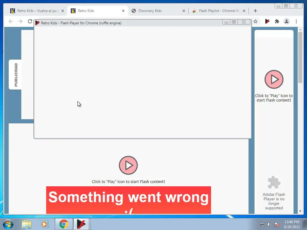Click the 'Something went wrong' red banner

128,200
